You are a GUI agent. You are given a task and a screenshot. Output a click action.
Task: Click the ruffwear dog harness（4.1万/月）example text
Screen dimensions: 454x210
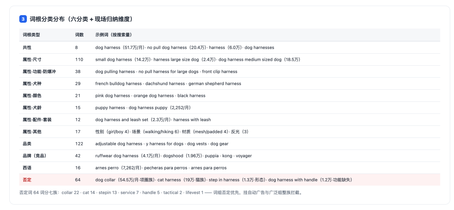[x=128, y=156]
